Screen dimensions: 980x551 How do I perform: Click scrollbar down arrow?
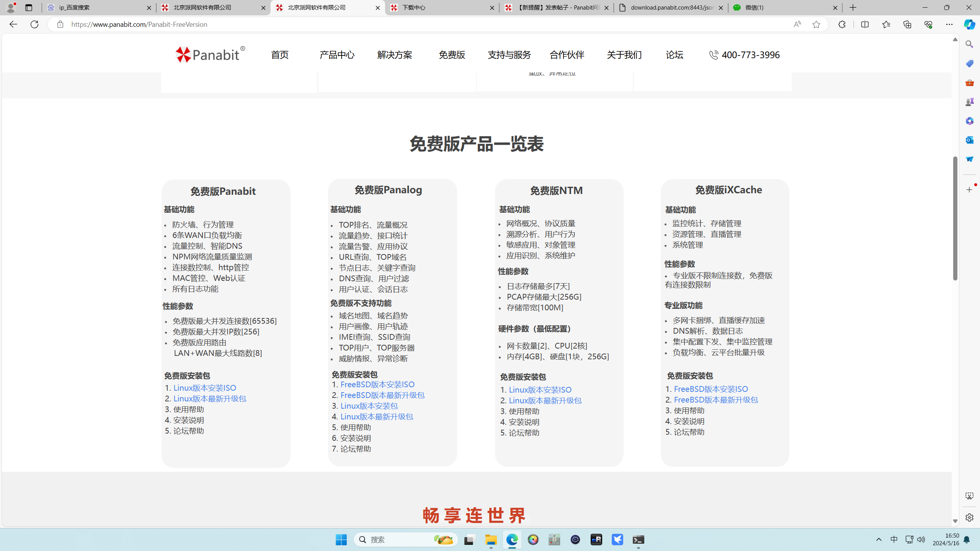pyautogui.click(x=955, y=521)
